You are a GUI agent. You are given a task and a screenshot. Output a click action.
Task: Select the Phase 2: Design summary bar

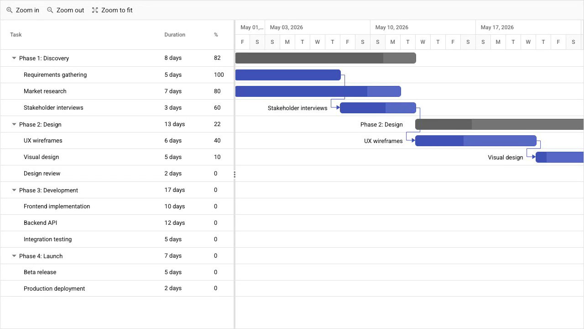(x=499, y=124)
